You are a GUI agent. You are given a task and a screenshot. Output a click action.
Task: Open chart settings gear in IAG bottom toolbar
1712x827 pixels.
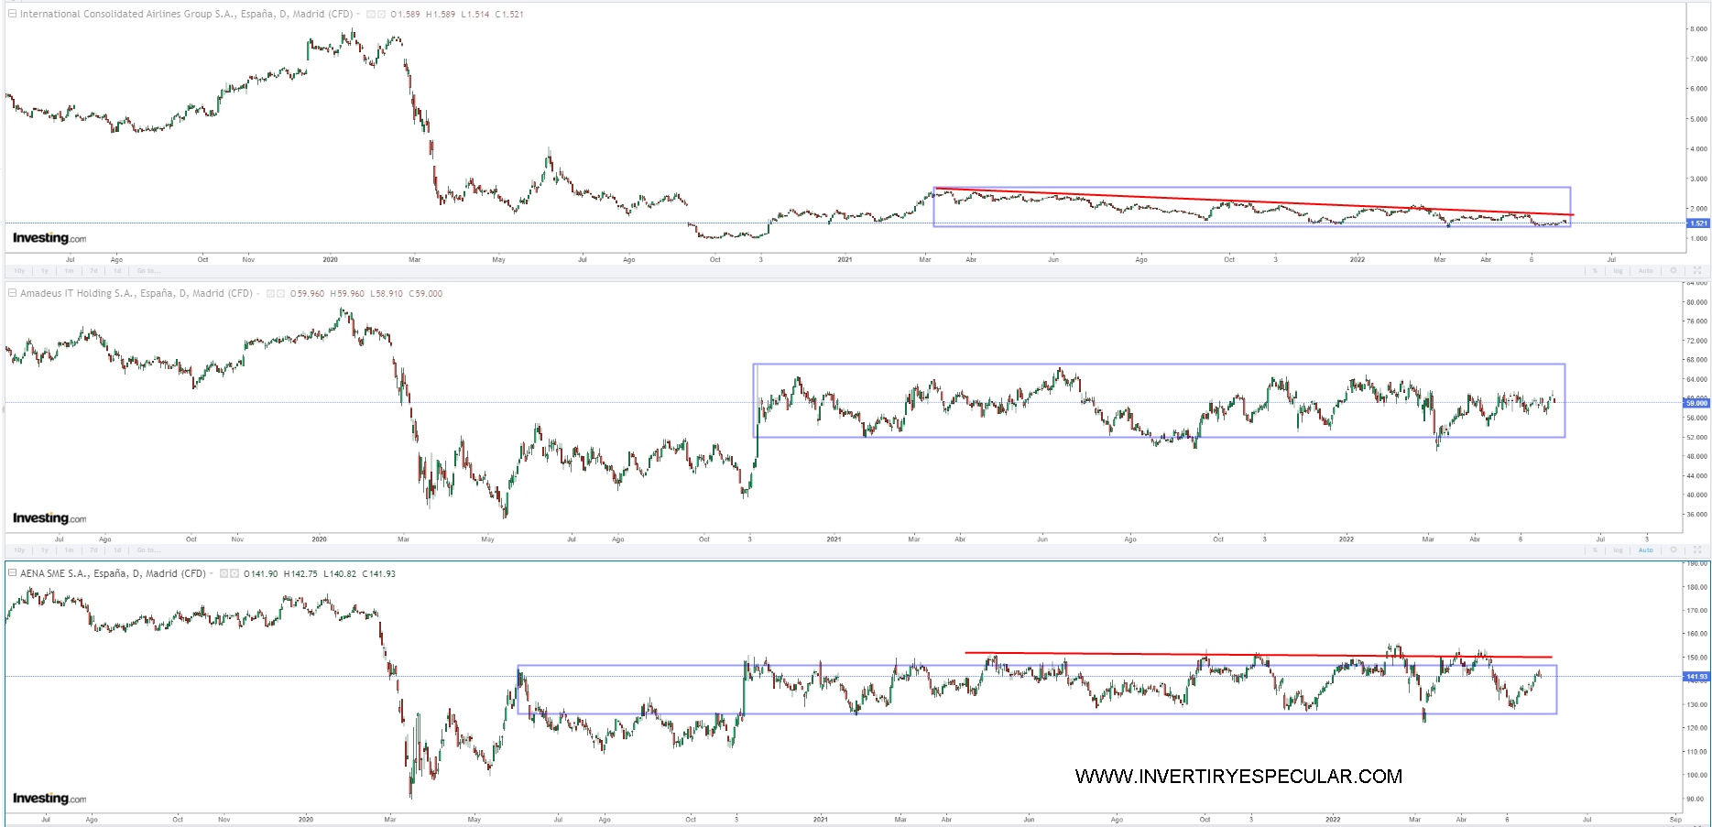pos(1674,271)
